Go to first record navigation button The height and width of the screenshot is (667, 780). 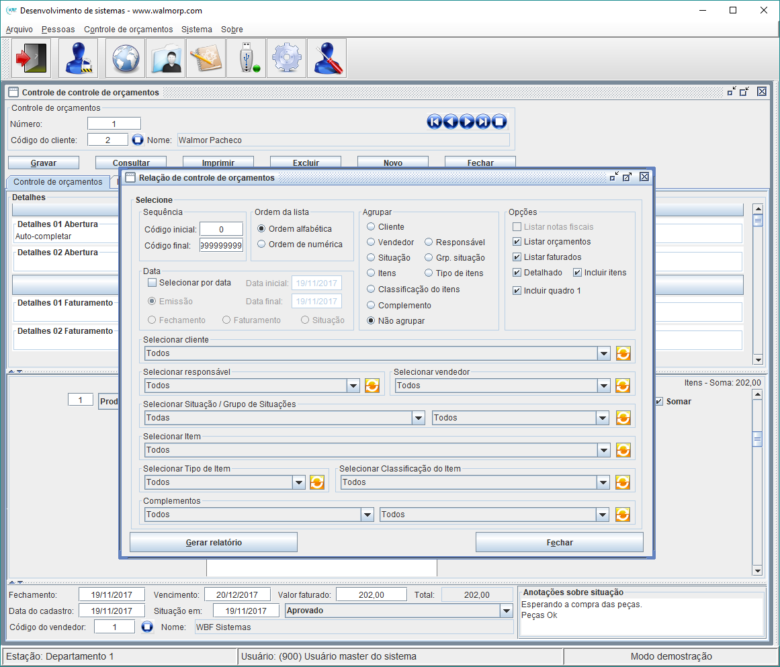tap(435, 122)
